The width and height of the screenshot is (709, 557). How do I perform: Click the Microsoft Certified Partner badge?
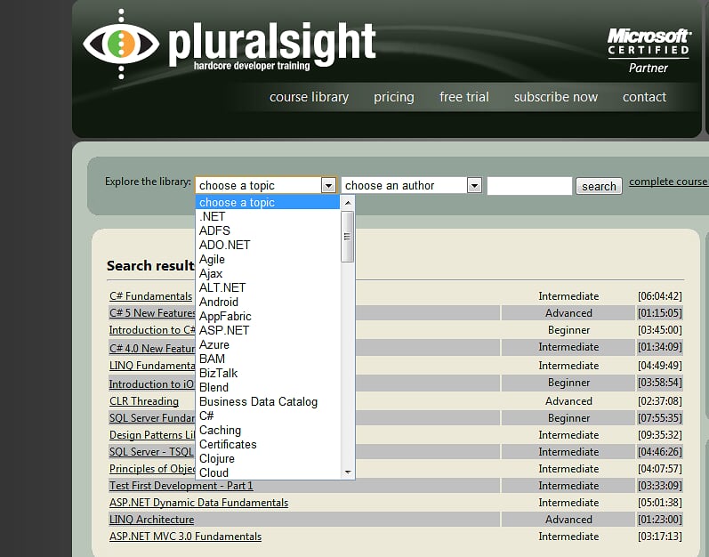[x=649, y=51]
